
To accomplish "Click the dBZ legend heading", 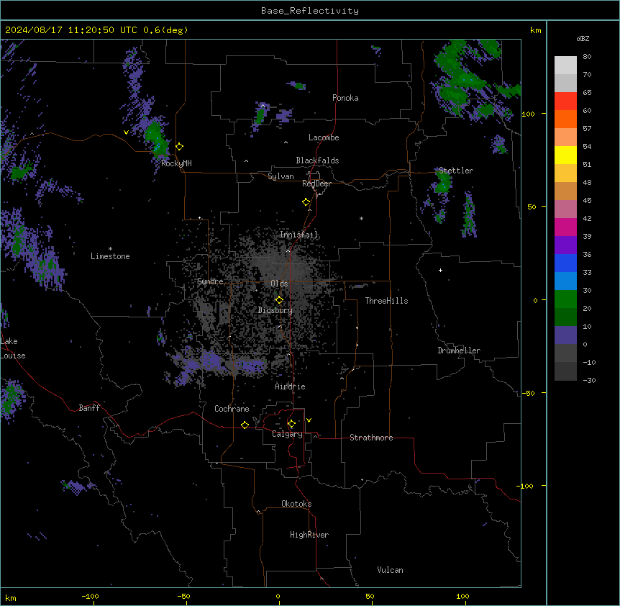I will [x=583, y=38].
